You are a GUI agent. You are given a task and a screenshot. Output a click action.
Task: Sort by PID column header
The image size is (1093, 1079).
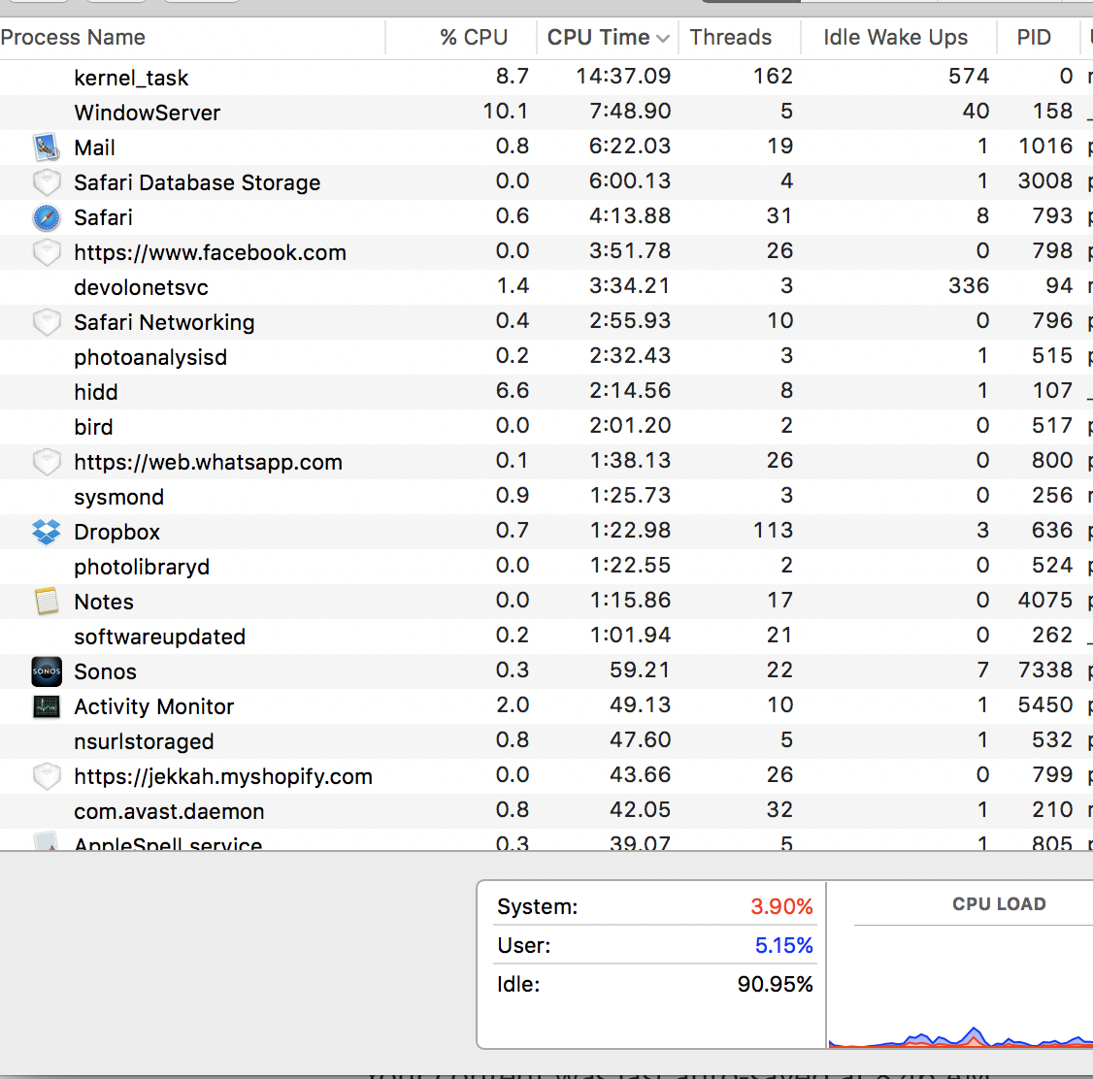[1034, 37]
